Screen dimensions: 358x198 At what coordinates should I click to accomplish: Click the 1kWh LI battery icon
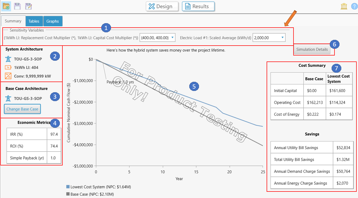(8, 67)
